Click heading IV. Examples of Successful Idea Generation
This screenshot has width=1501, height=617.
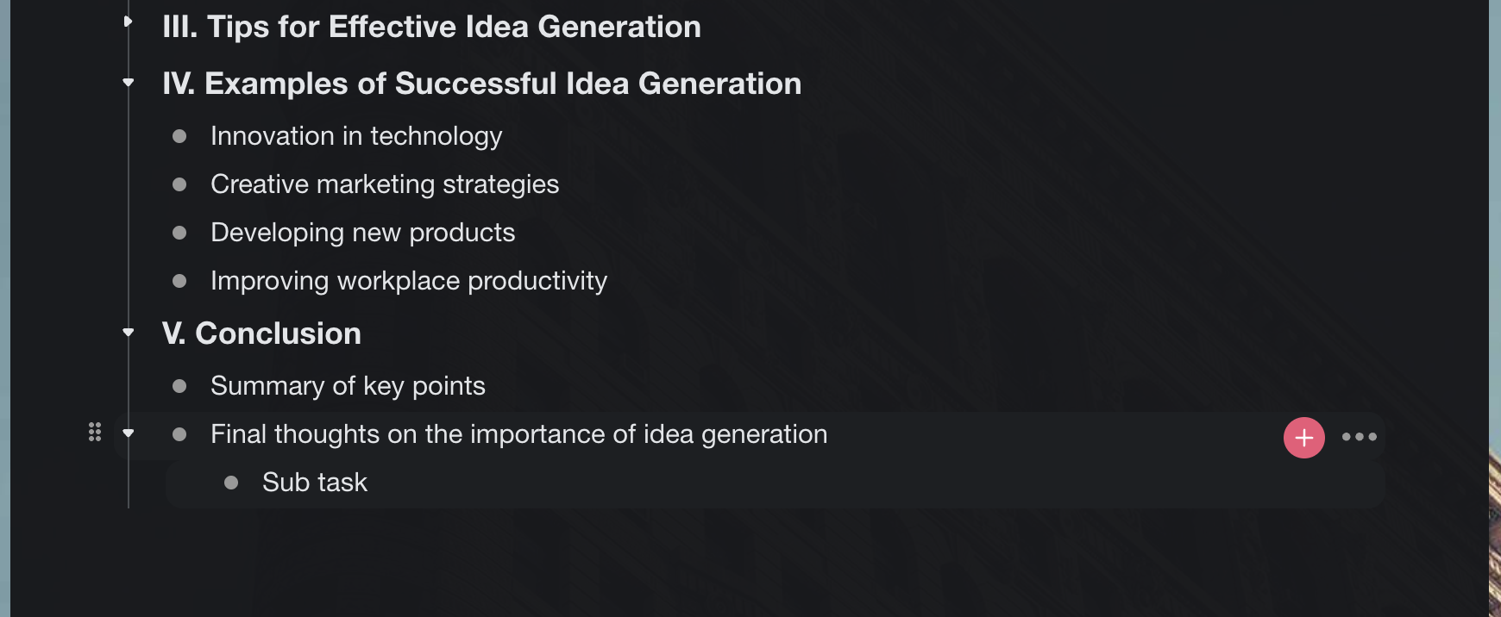pyautogui.click(x=481, y=84)
